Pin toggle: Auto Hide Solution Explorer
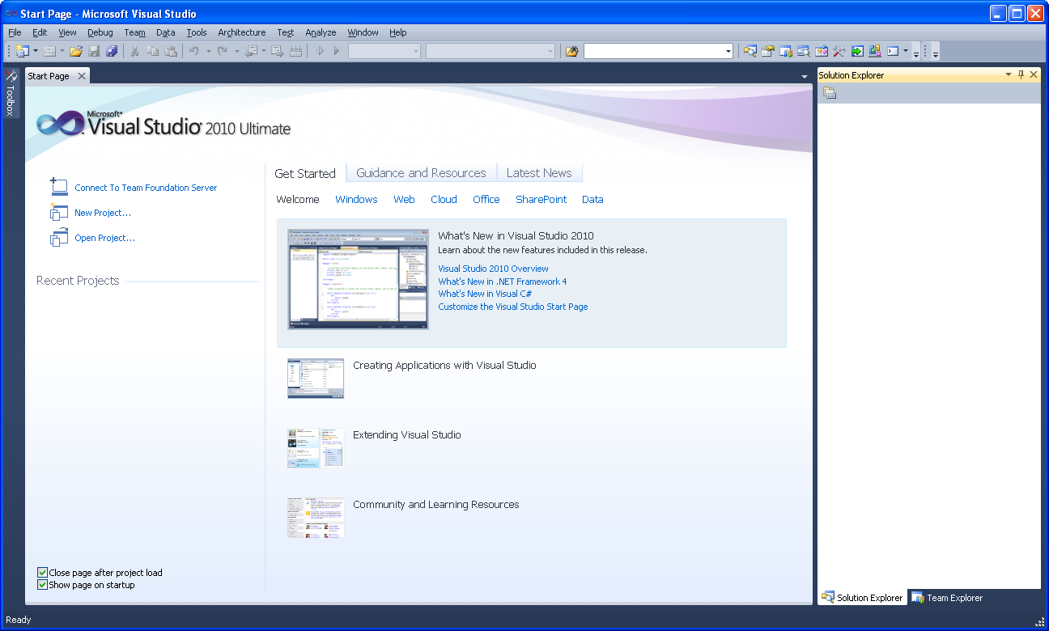Screen dimensions: 1049x631 1021,74
